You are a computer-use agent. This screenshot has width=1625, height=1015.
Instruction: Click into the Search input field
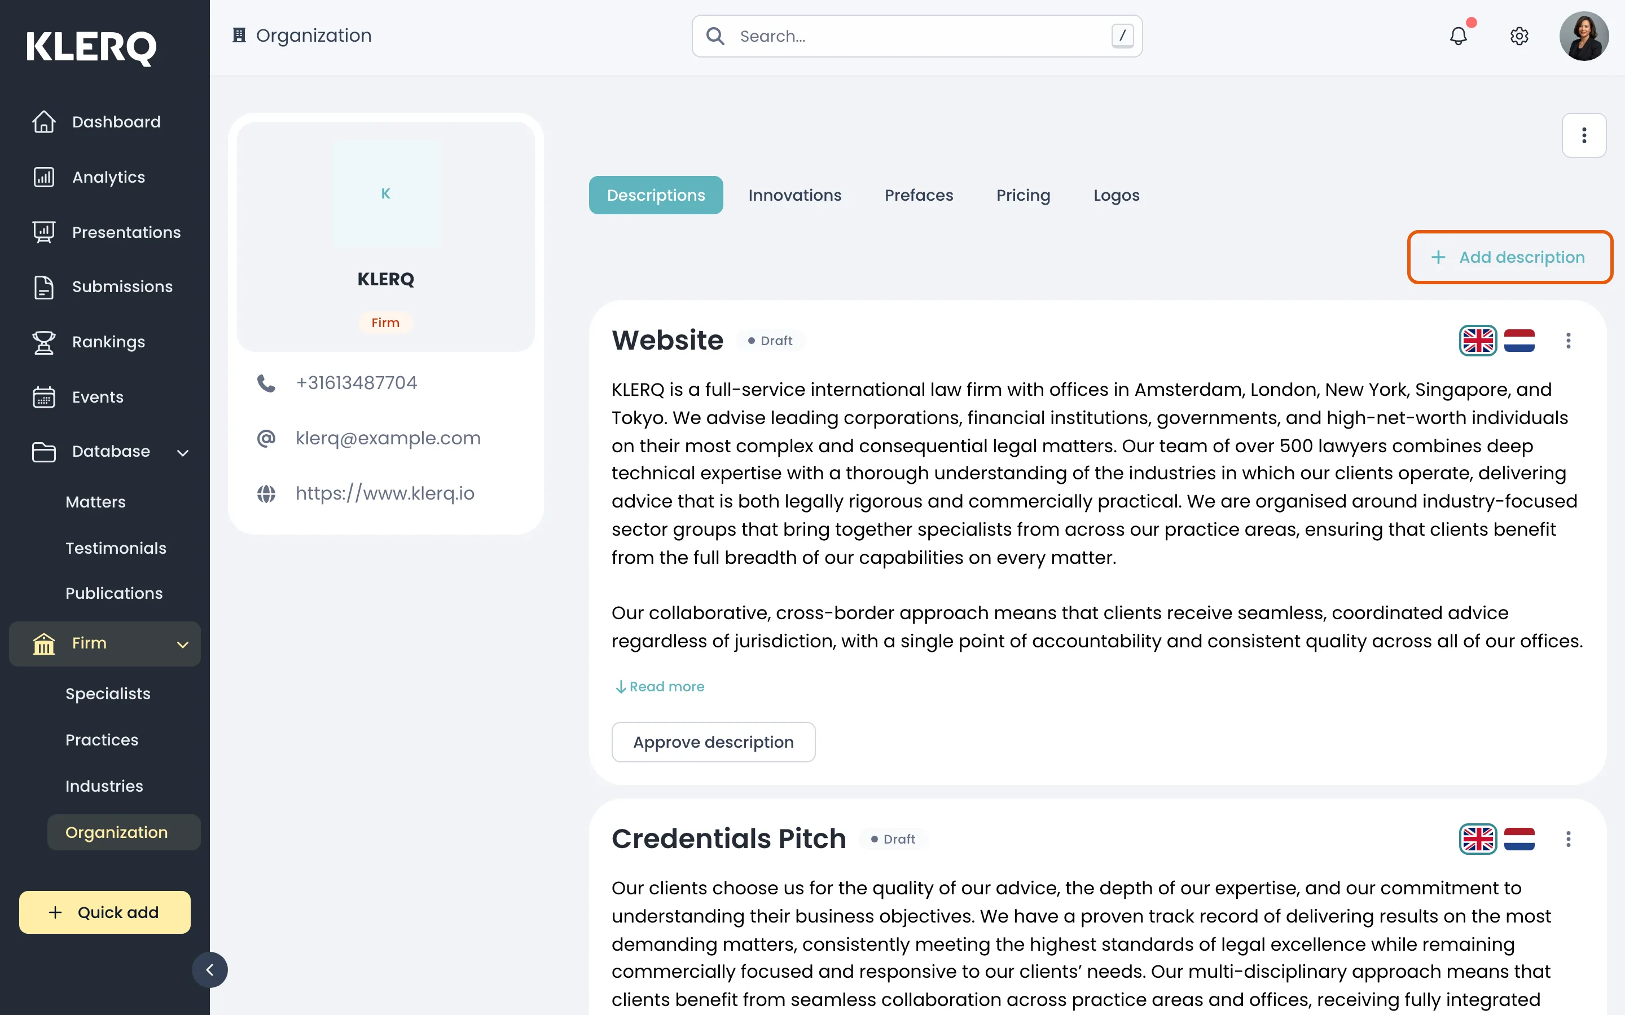click(x=916, y=36)
